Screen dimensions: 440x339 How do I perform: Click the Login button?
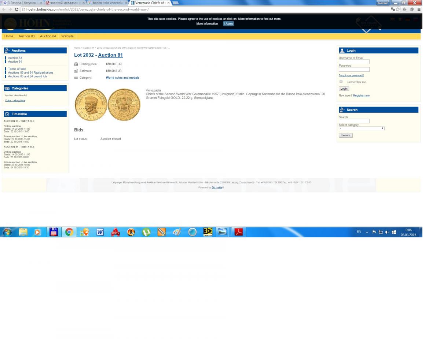pos(344,89)
